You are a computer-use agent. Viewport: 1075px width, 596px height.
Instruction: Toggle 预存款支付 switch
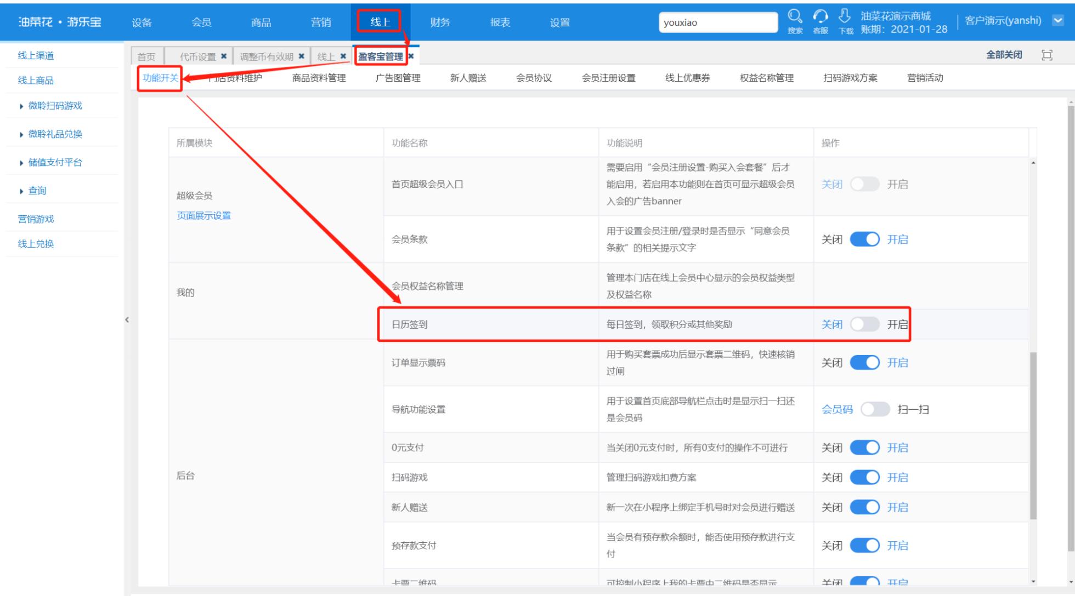tap(864, 546)
